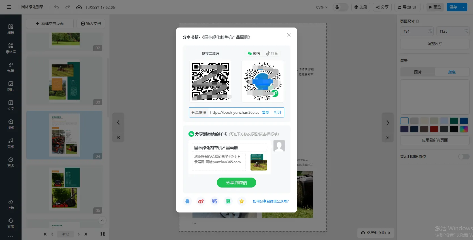Image resolution: width=473 pixels, height=240 pixels.
Task: Click the 印刷 print button
Action: 361,7
